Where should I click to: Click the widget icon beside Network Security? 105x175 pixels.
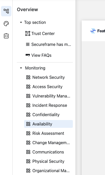point(28,77)
